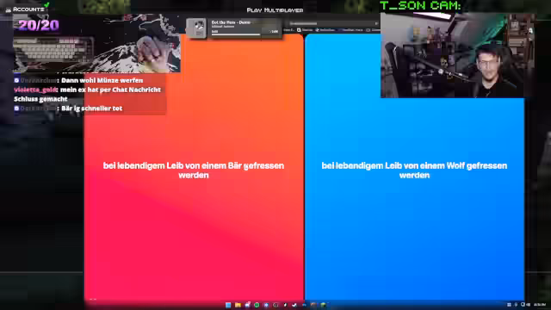Click the Play Multiplayer title text
The image size is (551, 310).
pos(275,10)
